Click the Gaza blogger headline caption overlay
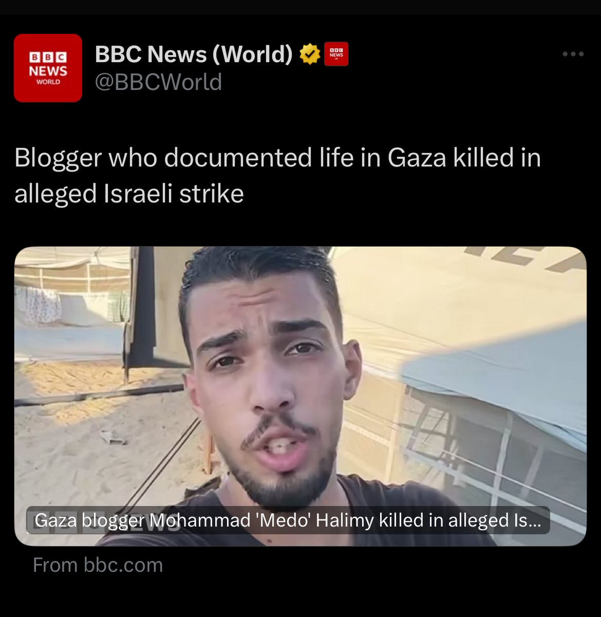This screenshot has width=601, height=617. [288, 520]
